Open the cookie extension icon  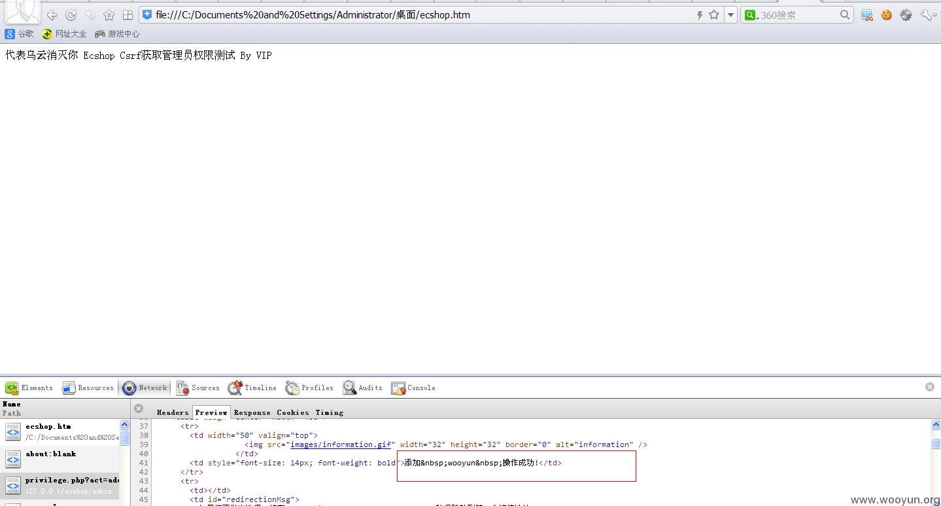click(887, 14)
